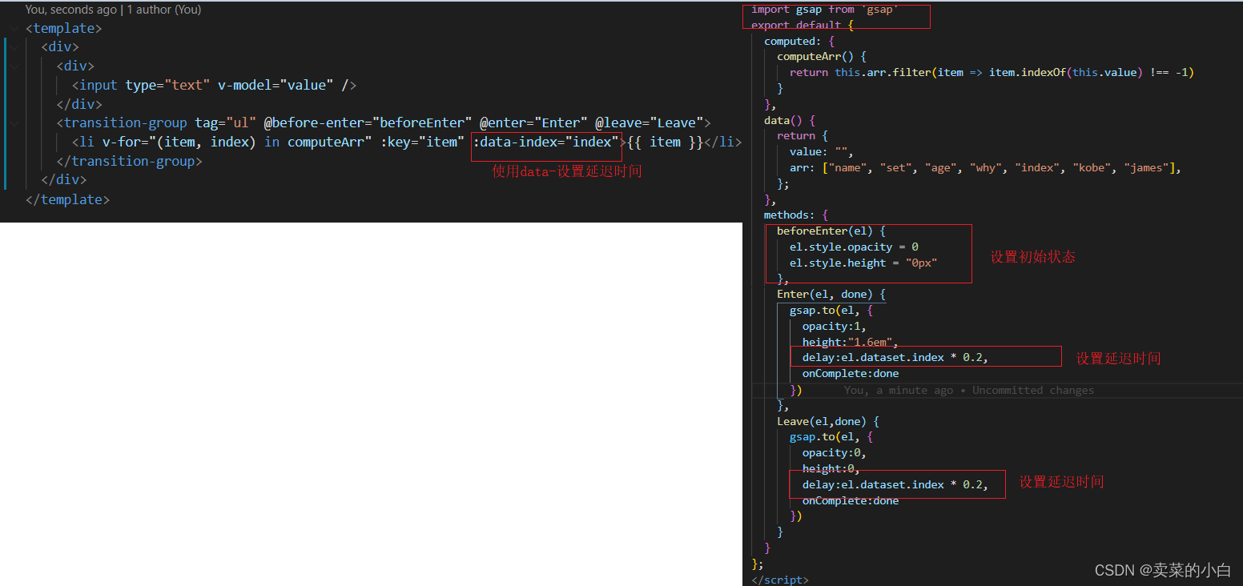The width and height of the screenshot is (1243, 586).
Task: Click the Enter(el, done) method definition
Action: 831,295
